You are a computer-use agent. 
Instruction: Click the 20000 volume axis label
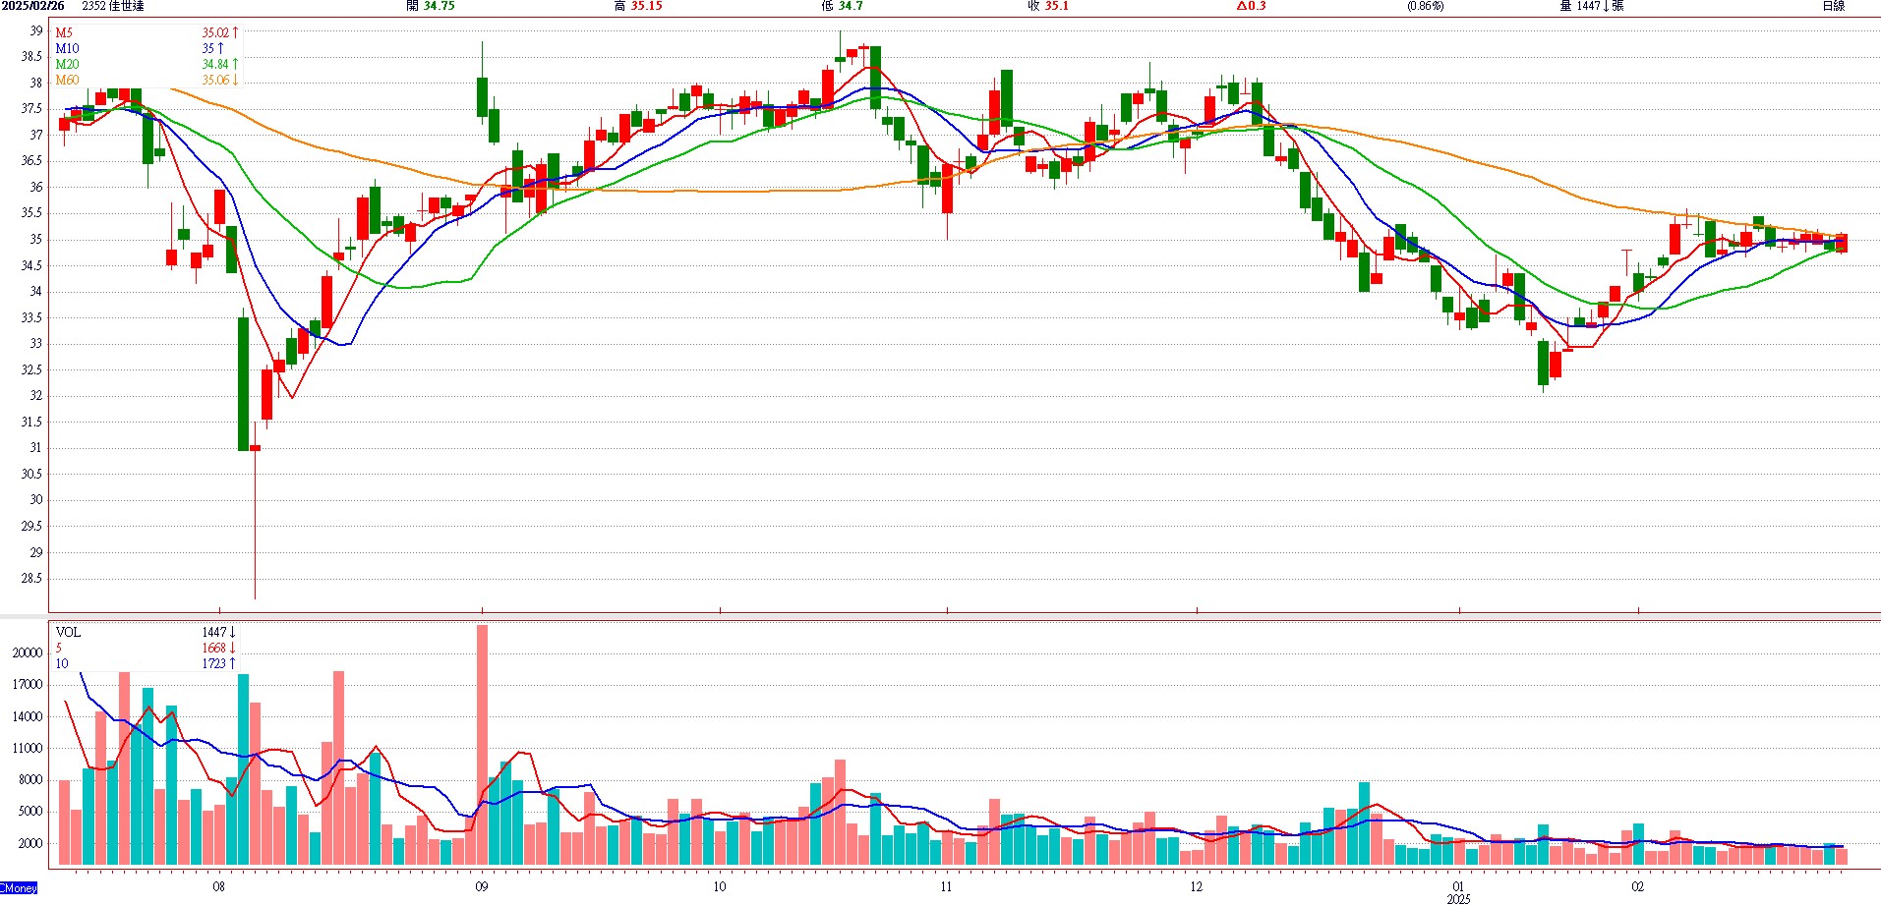pos(28,652)
